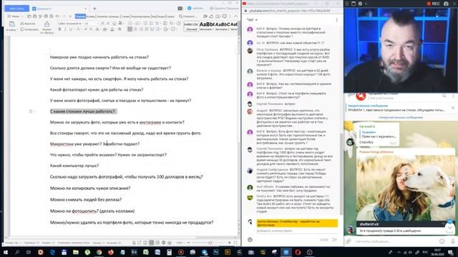Open three-dot options in YouTube chat header
458x257 pixels.
[337, 20]
